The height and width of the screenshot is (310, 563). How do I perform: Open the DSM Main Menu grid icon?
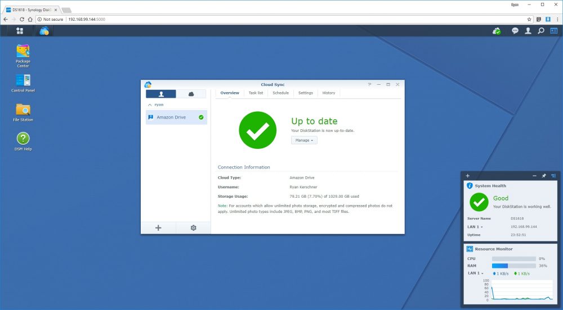(x=20, y=31)
